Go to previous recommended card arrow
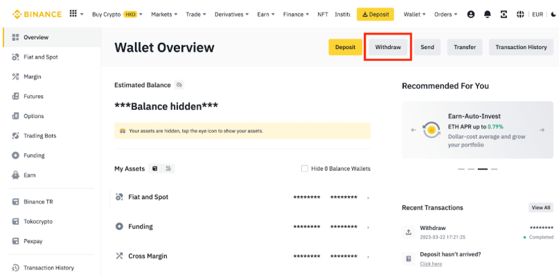The width and height of the screenshot is (559, 277). tap(413, 129)
